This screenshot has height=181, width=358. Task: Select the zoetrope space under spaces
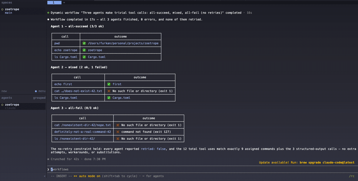tap(12, 9)
